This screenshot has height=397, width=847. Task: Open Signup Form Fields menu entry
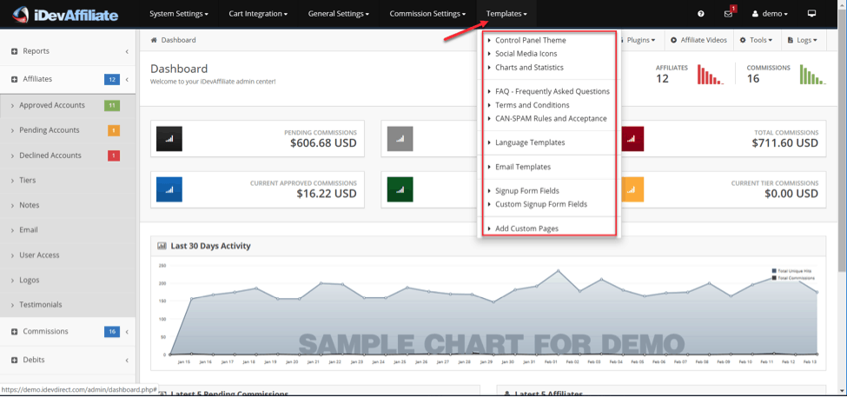click(x=526, y=190)
